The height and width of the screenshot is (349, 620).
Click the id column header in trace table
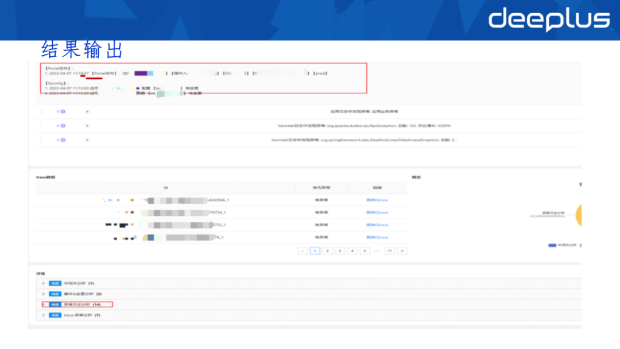(166, 188)
